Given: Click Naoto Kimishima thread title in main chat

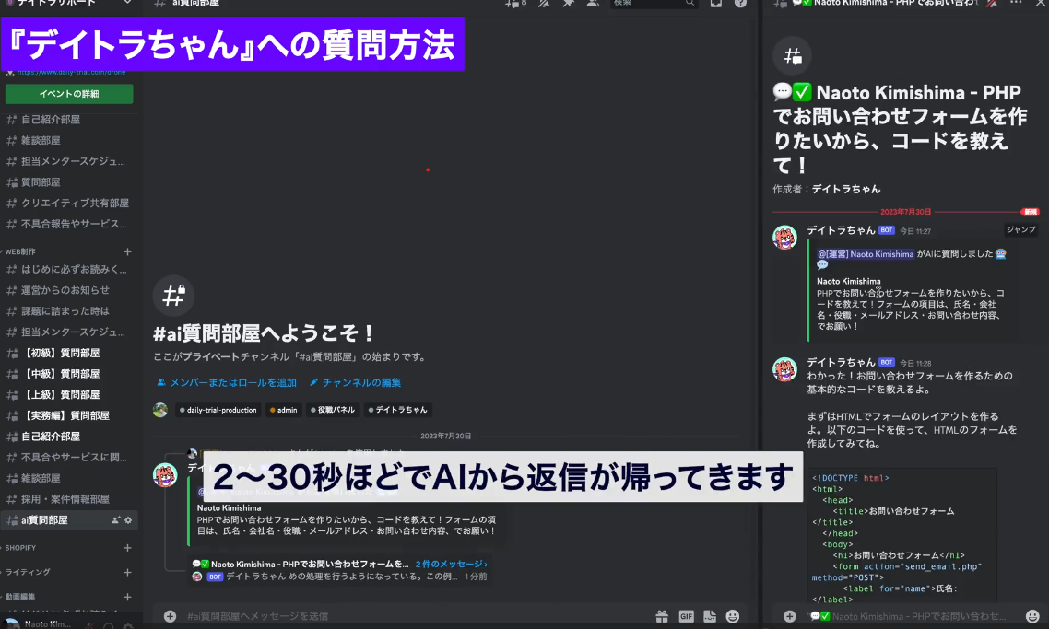Looking at the screenshot, I should [x=302, y=565].
